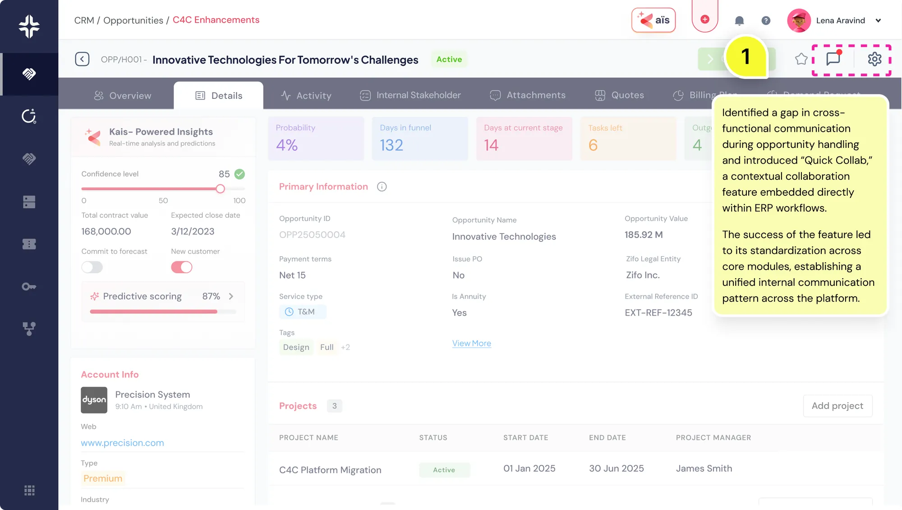902x510 pixels.
Task: Open the workflow branch sidebar icon
Action: (x=29, y=329)
